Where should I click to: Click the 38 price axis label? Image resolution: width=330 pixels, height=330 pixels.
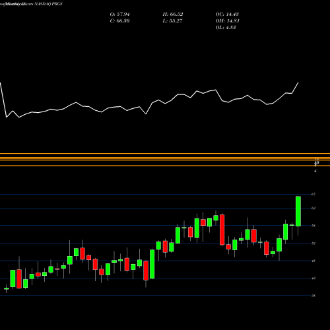tap(313, 296)
